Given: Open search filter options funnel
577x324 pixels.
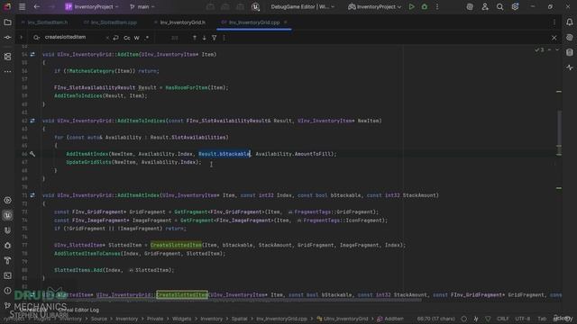Looking at the screenshot, I should click(x=215, y=38).
